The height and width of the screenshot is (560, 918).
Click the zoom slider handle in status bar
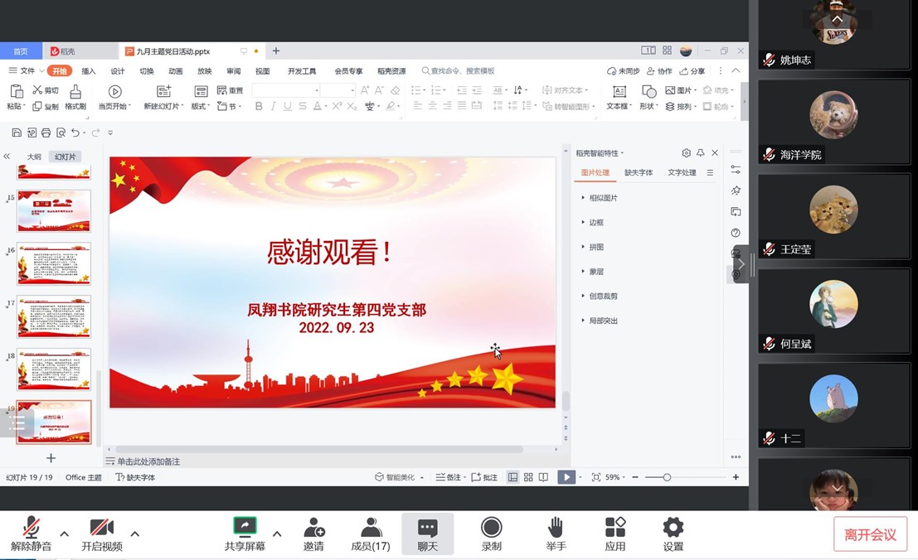click(667, 477)
